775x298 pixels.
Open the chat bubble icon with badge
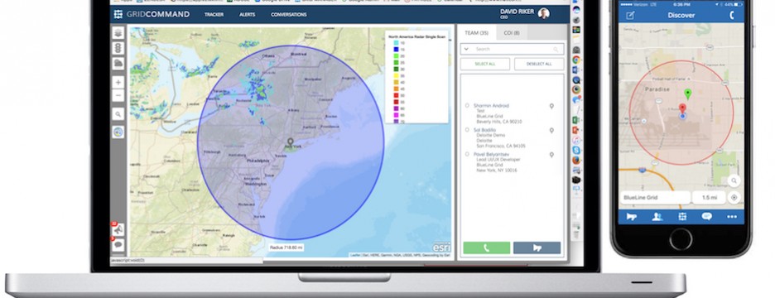(x=118, y=244)
